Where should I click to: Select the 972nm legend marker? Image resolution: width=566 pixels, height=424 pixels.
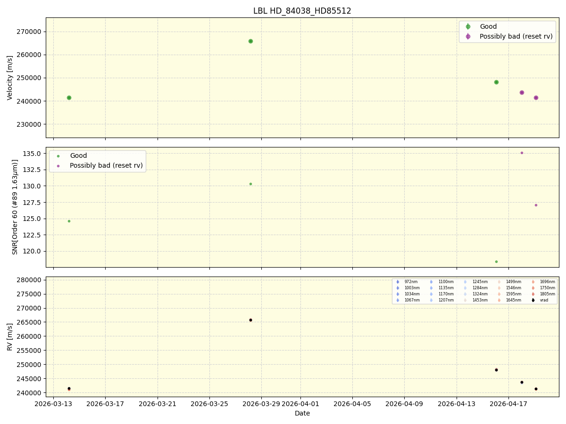pos(398,282)
